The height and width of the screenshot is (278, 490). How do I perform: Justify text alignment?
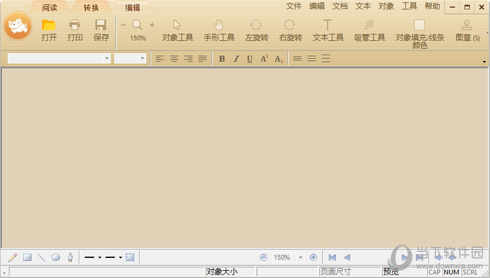pyautogui.click(x=203, y=59)
